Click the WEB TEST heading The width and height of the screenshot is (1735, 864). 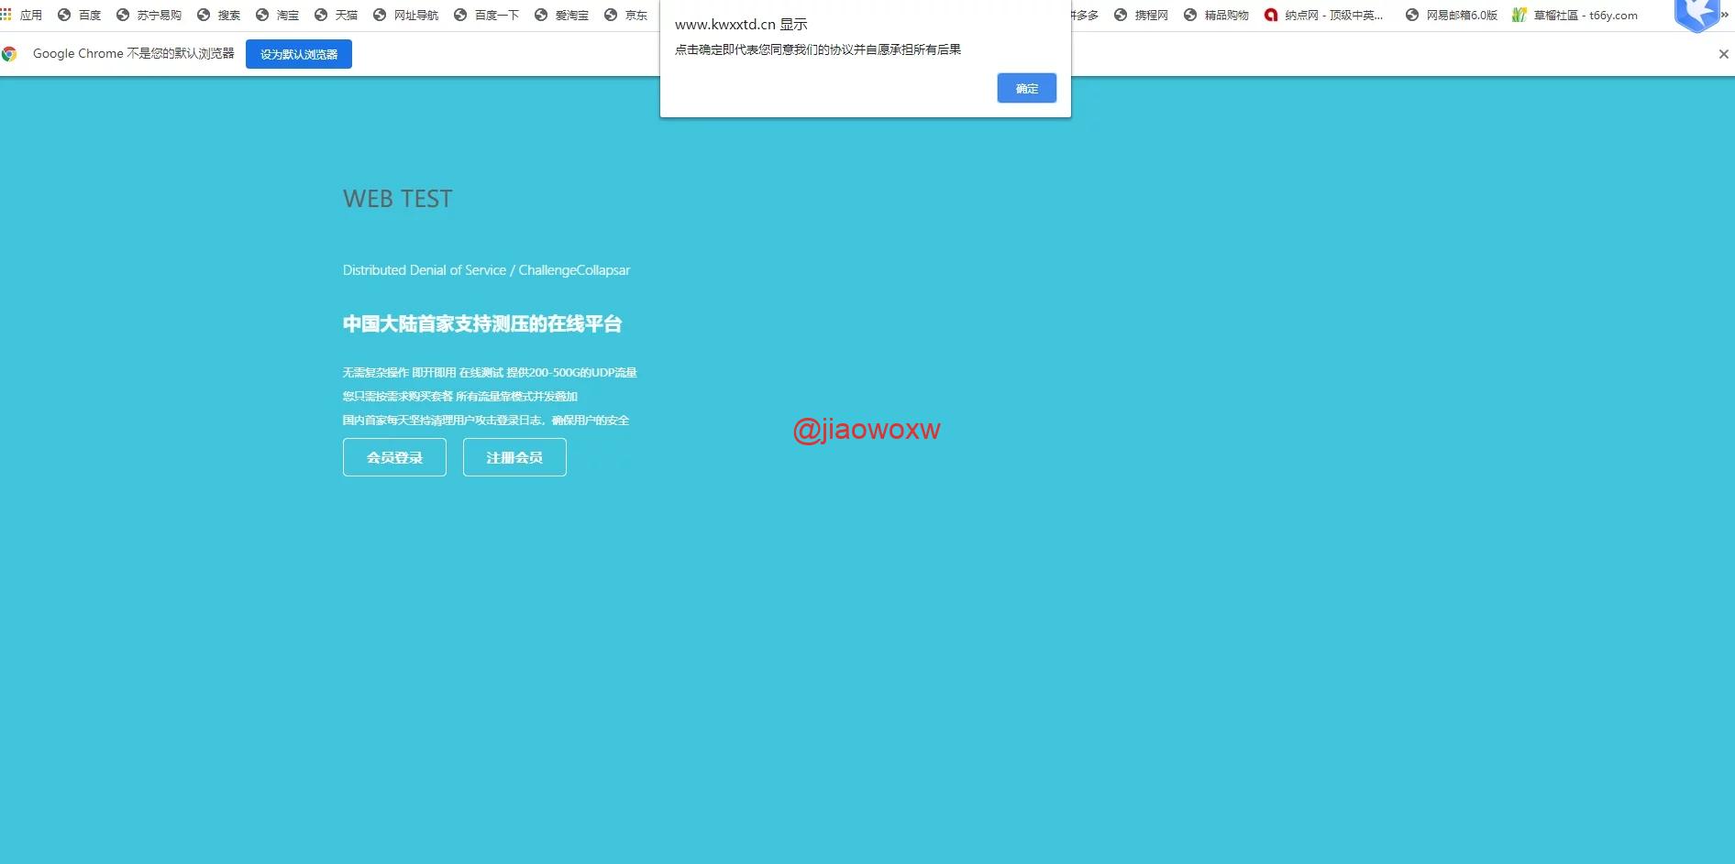click(398, 199)
